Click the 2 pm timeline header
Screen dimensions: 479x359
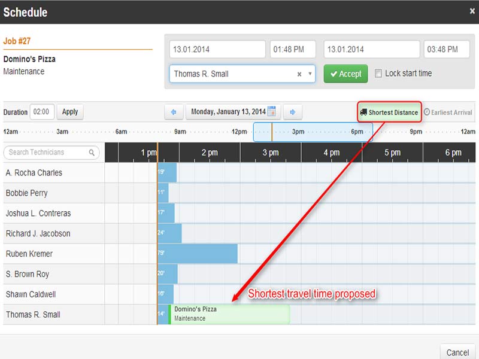tap(210, 153)
